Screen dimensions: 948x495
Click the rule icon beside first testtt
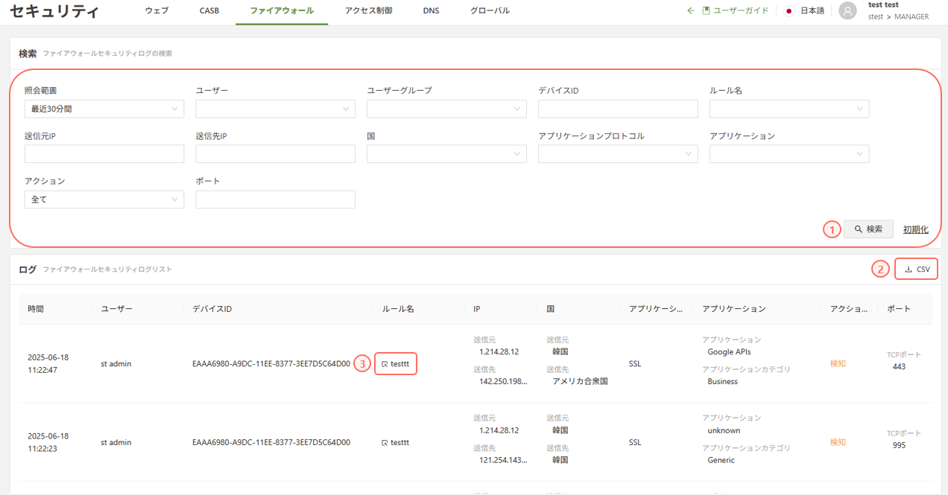click(x=385, y=364)
